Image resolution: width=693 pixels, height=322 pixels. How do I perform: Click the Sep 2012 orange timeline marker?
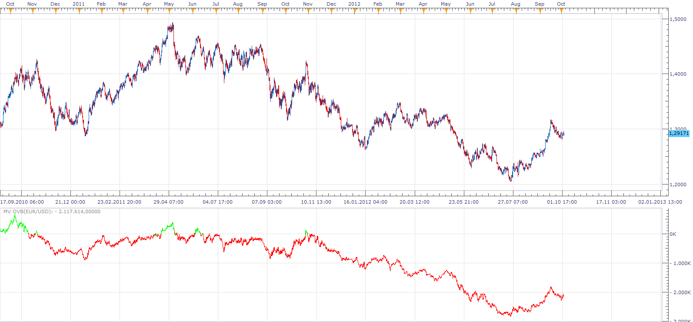coord(540,11)
